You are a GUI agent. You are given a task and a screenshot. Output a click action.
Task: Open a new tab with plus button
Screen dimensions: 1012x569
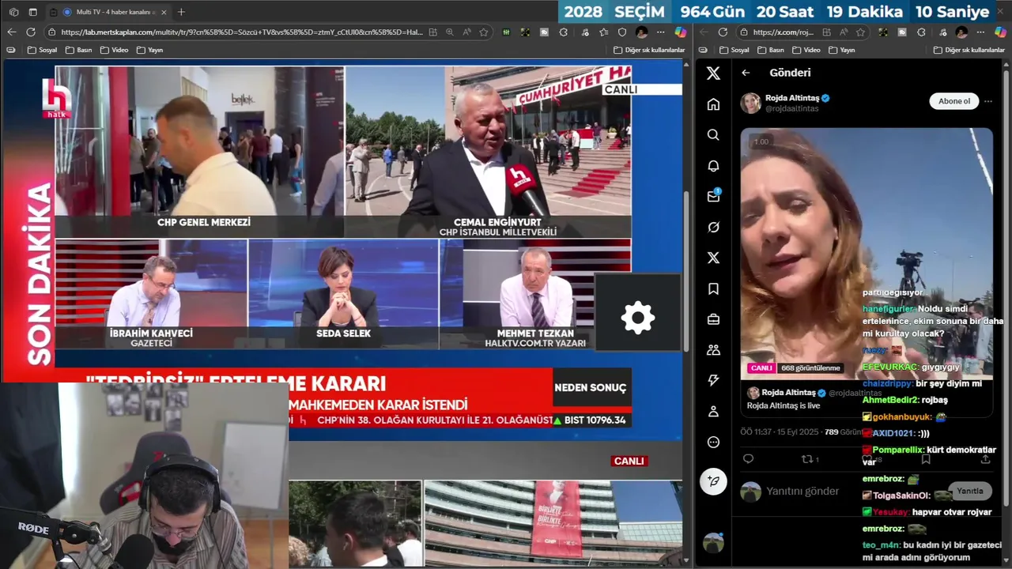181,12
